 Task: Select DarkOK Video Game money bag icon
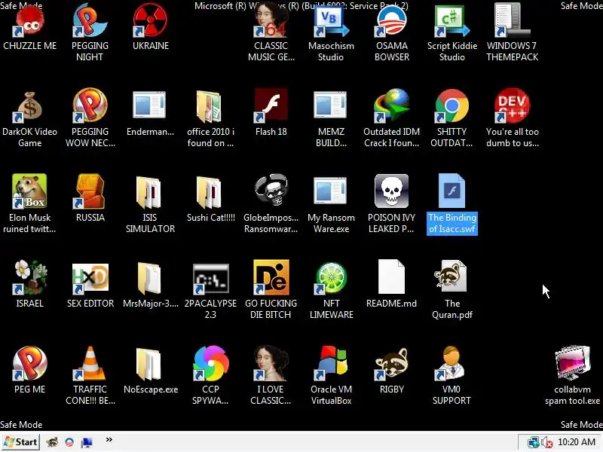(x=29, y=107)
